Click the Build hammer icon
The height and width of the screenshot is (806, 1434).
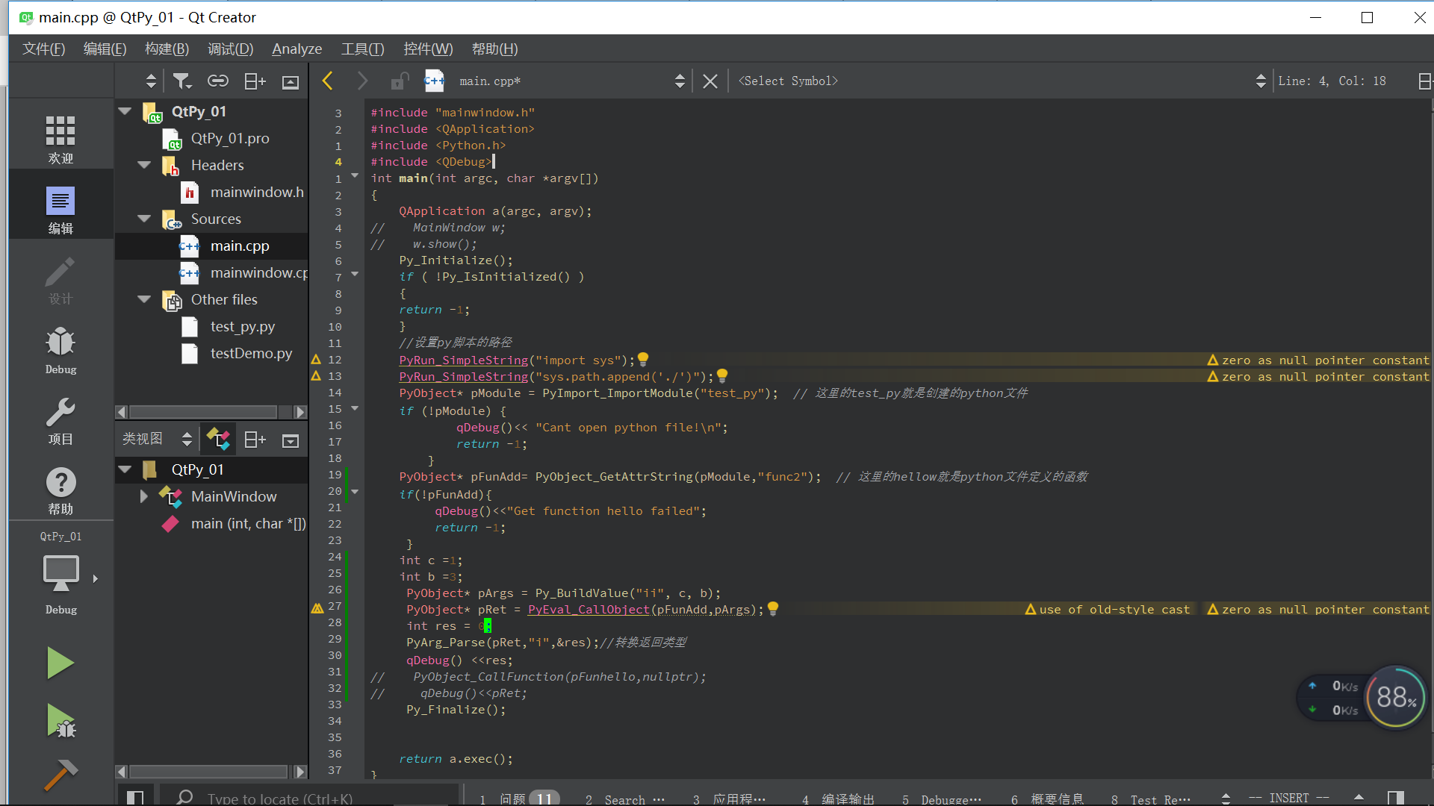(60, 775)
